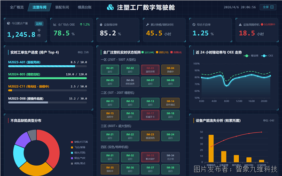Click the M2022-C11 orange progress bar
The width and height of the screenshot is (282, 176).
(x=47, y=90)
